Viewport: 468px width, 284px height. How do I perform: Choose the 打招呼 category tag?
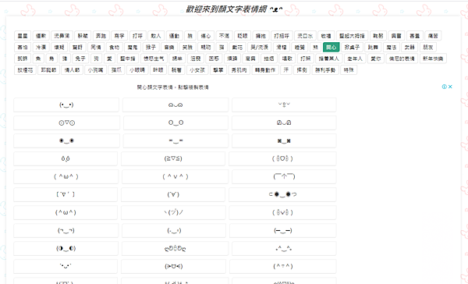(282, 36)
